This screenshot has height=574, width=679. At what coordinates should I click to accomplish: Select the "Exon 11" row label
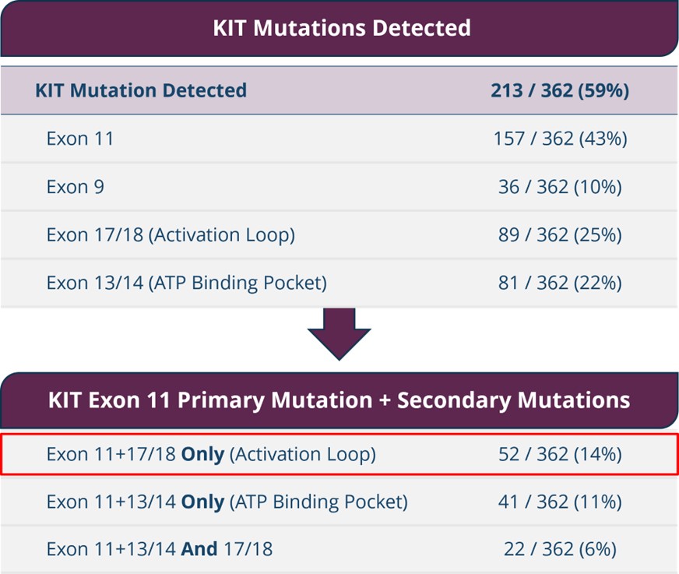click(x=80, y=139)
